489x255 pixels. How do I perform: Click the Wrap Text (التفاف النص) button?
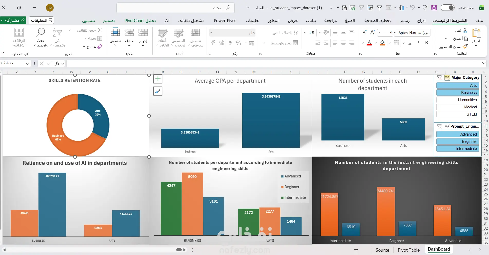pyautogui.click(x=285, y=33)
